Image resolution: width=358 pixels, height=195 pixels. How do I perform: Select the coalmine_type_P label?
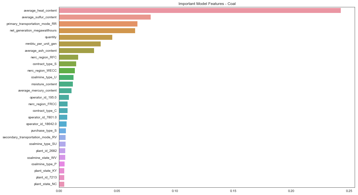click(44, 164)
